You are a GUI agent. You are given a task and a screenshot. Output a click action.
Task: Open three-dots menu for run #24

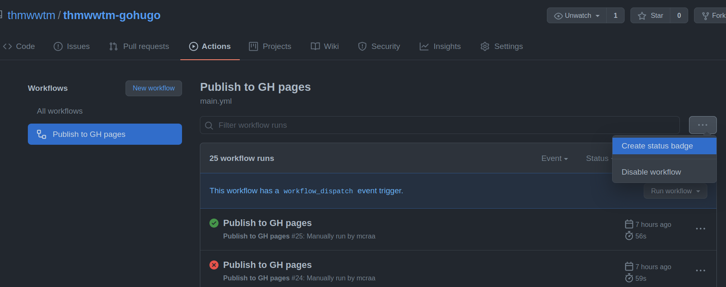[701, 270]
